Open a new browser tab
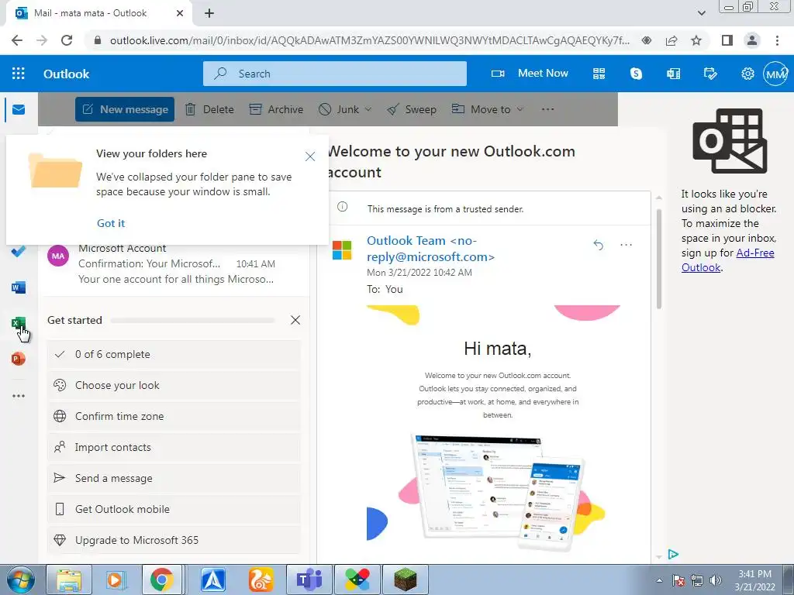The height and width of the screenshot is (595, 794). (x=209, y=13)
